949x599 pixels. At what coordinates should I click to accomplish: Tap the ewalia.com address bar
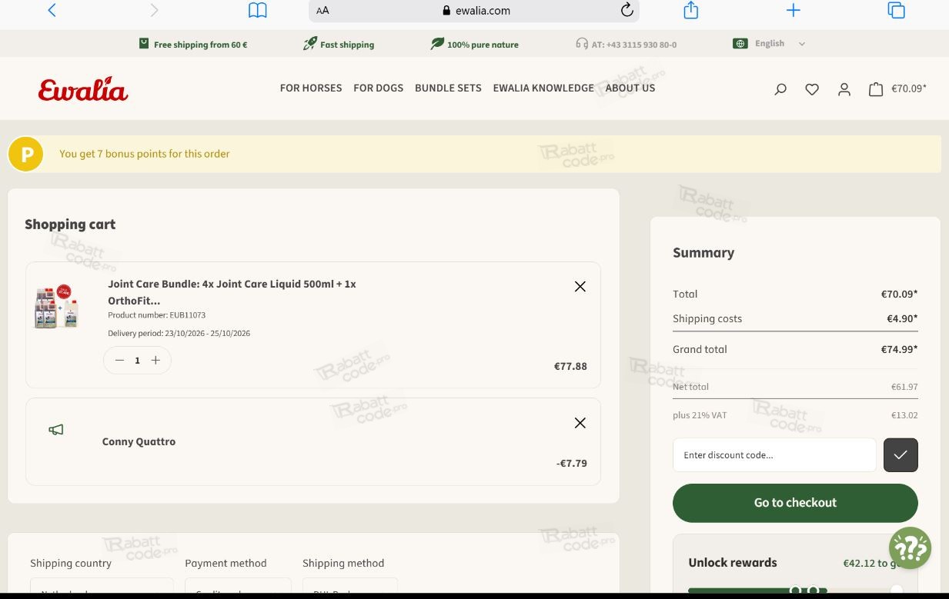click(x=474, y=11)
